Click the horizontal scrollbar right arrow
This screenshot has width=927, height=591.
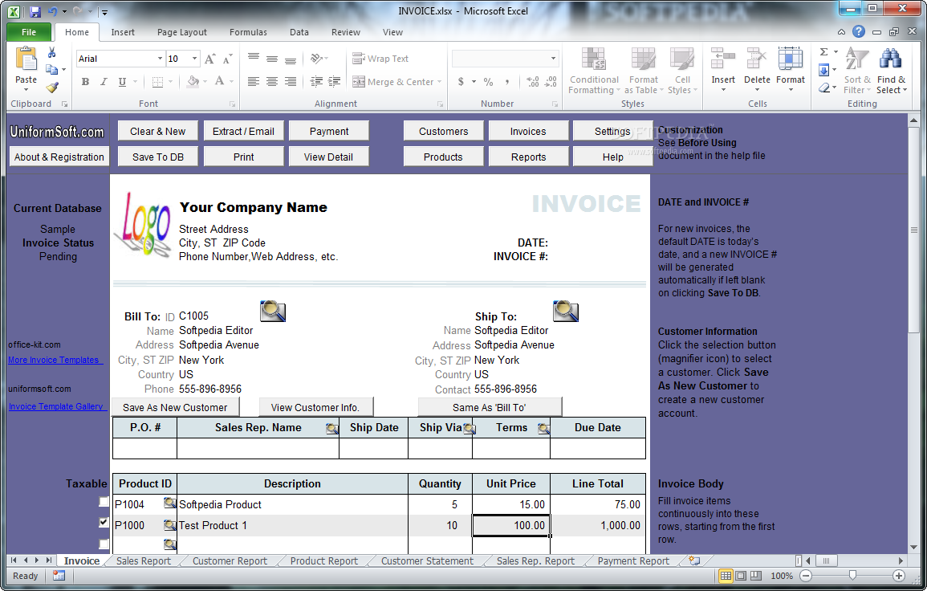(x=901, y=560)
